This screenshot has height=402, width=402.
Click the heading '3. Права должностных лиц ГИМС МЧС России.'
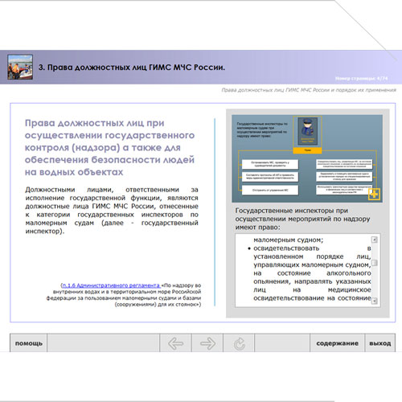(132, 68)
